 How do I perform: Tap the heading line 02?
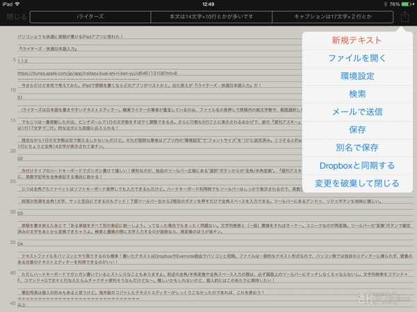pyautogui.click(x=20, y=159)
